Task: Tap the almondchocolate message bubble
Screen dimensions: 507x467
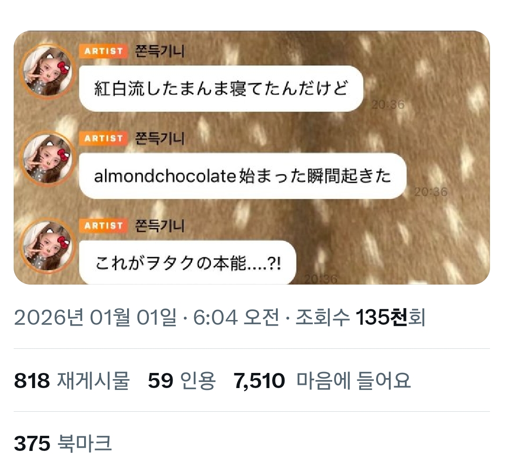Action: pos(243,176)
